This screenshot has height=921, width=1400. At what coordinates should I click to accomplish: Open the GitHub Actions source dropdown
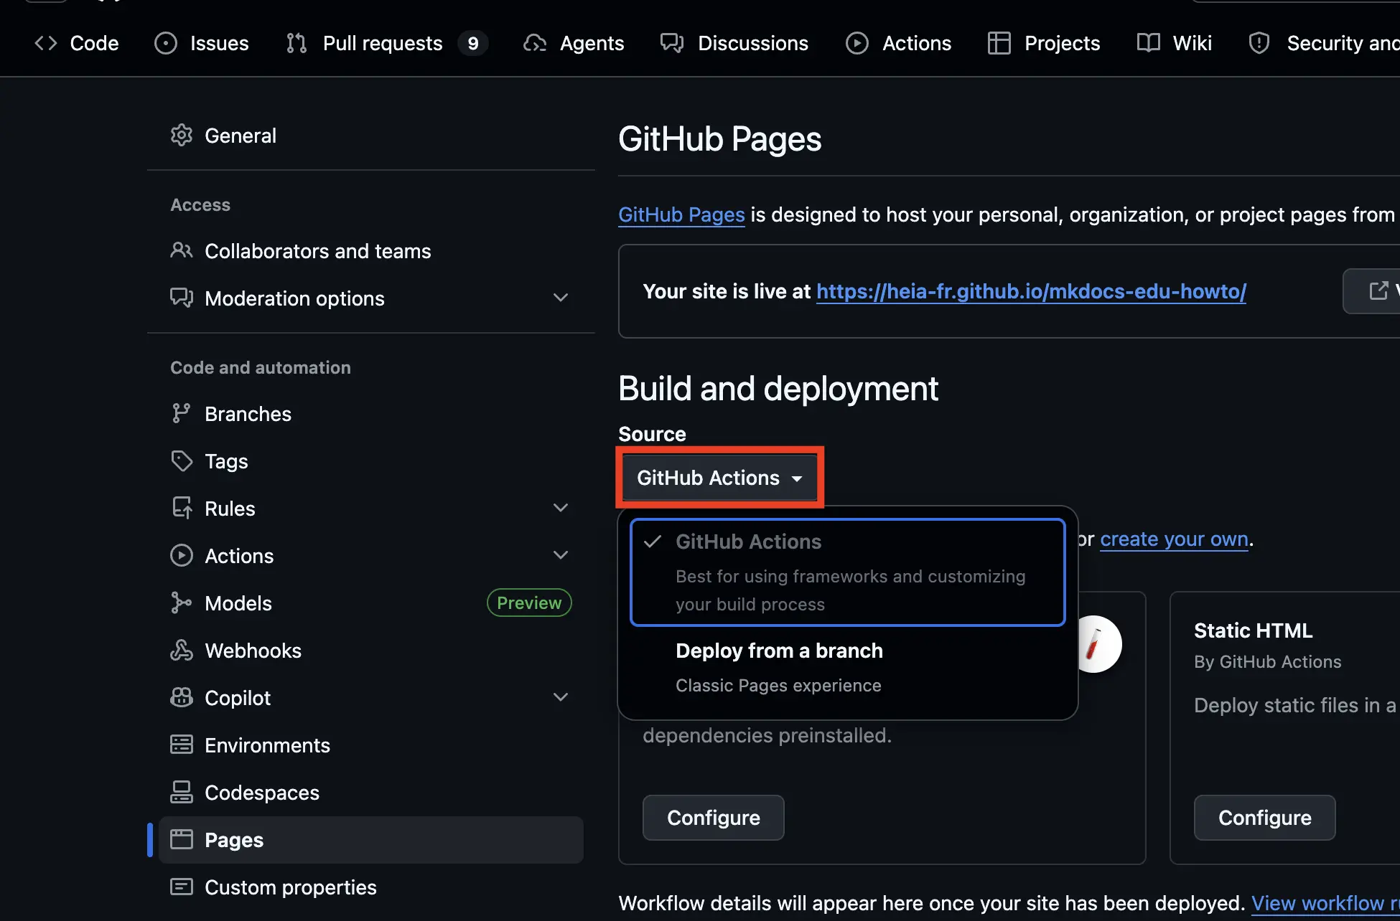(719, 478)
